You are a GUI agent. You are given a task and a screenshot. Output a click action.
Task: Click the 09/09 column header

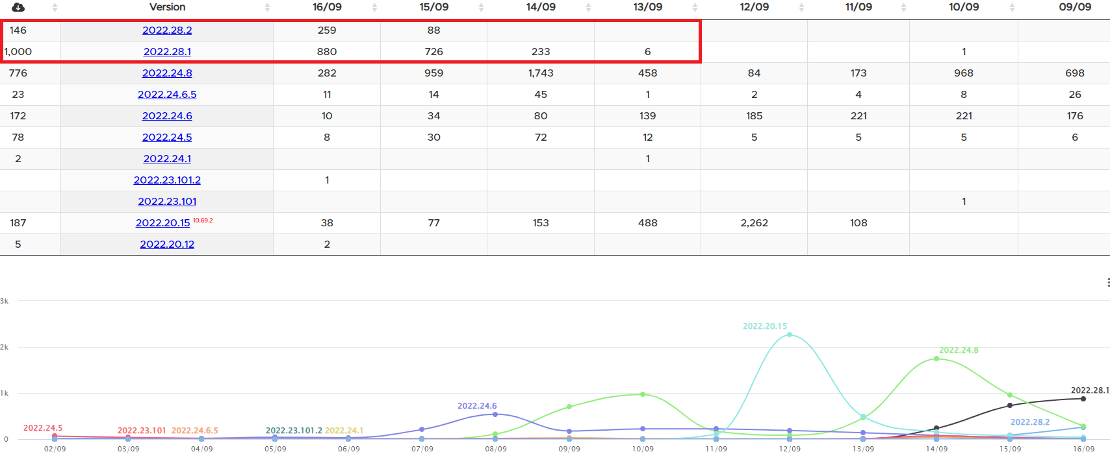(1075, 7)
